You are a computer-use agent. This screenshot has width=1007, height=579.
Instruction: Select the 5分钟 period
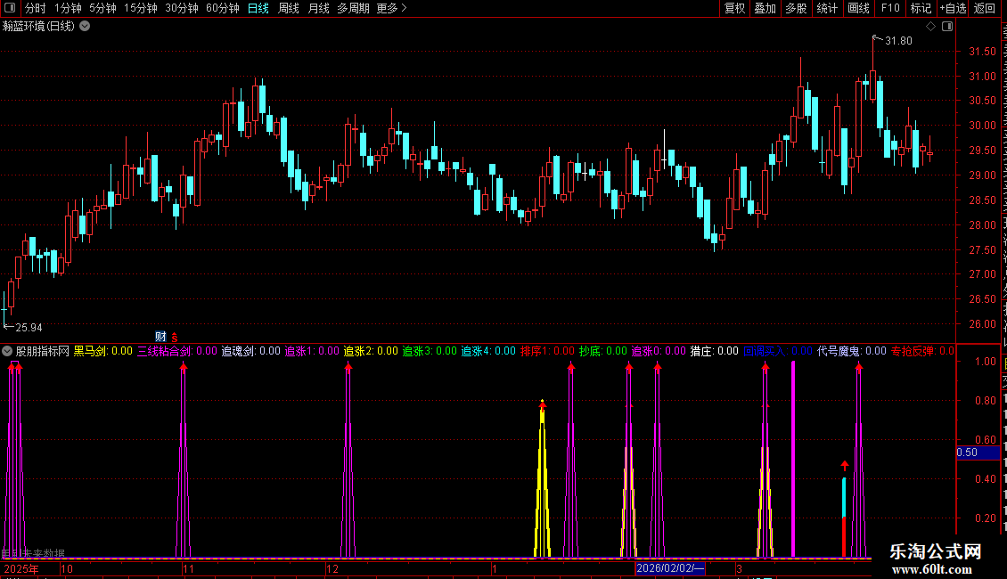102,8
